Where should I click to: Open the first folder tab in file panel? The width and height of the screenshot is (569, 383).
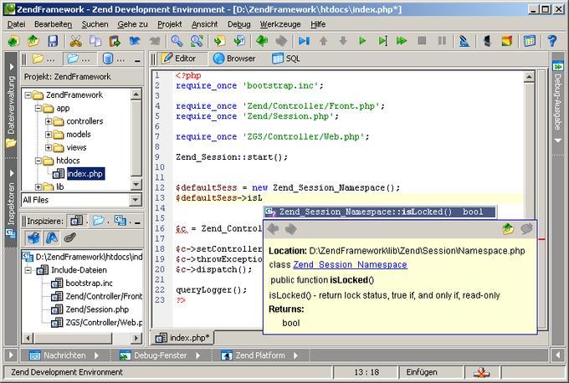tap(38, 59)
